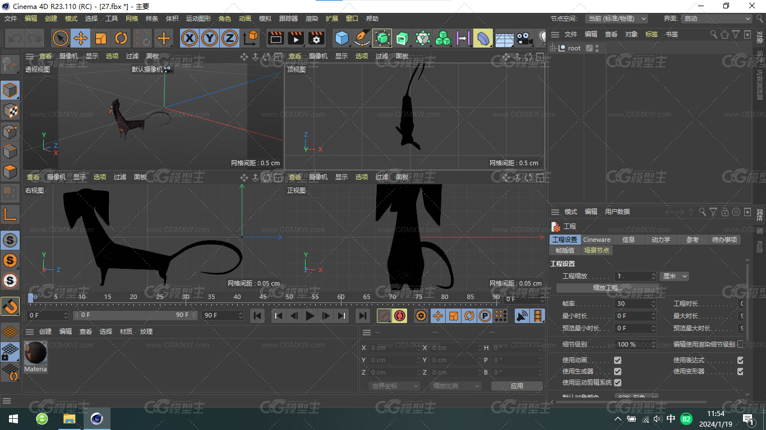The height and width of the screenshot is (430, 766).
Task: Open the floor environment icon
Action: 504,38
